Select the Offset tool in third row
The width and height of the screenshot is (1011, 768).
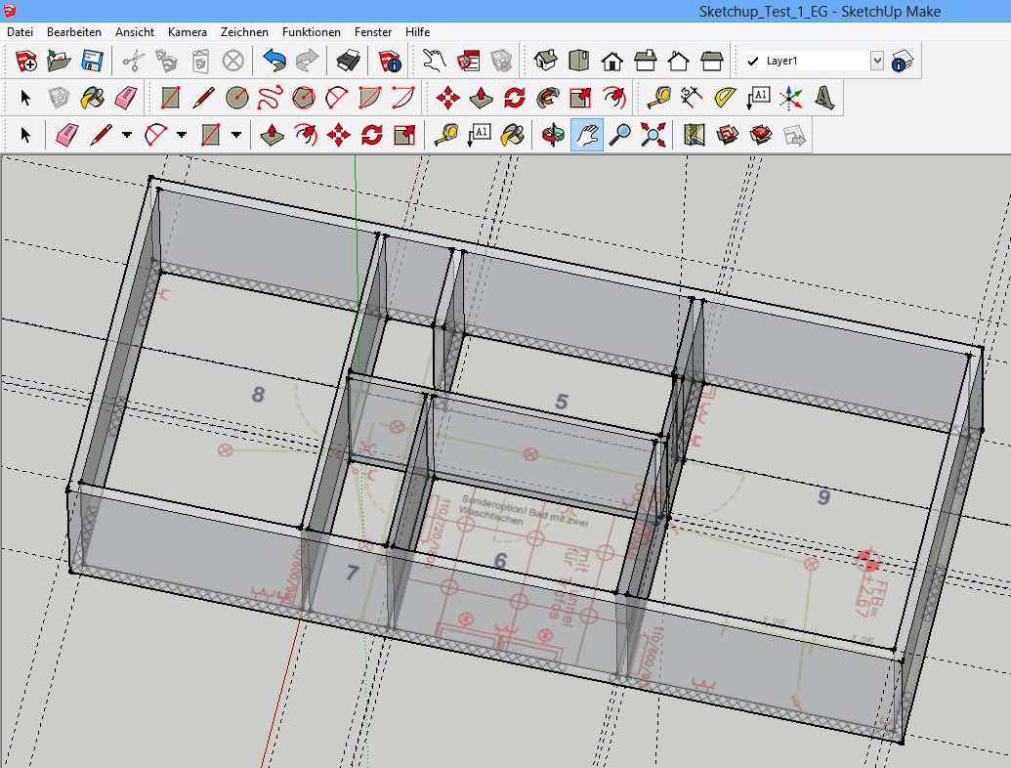[x=306, y=136]
